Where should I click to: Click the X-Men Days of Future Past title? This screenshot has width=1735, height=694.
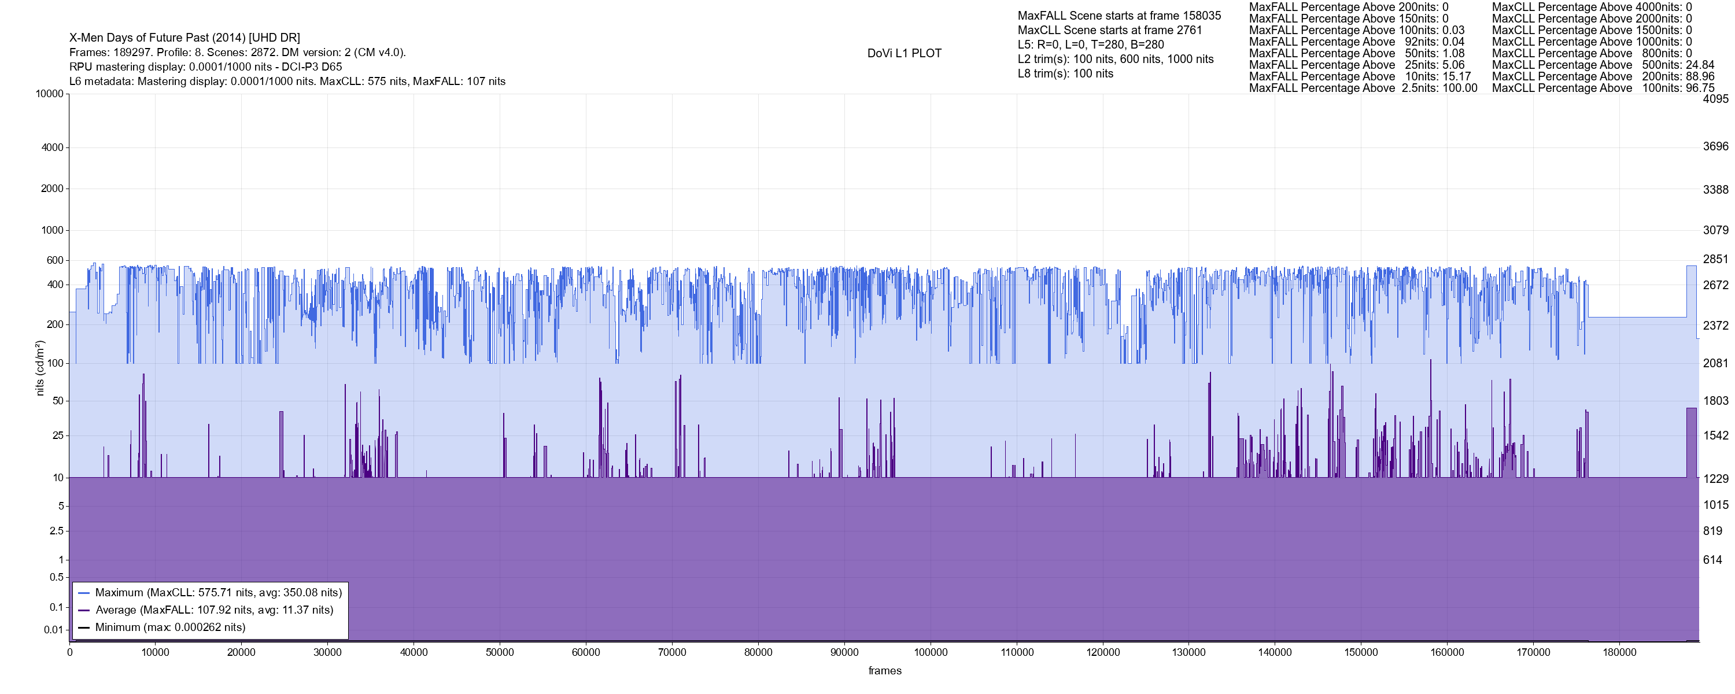(x=184, y=38)
